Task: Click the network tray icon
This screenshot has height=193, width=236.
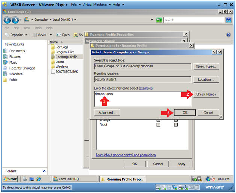Action: [208, 179]
